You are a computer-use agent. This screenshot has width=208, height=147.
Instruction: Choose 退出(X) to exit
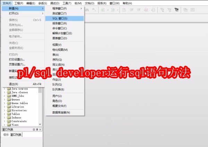tap(23, 84)
